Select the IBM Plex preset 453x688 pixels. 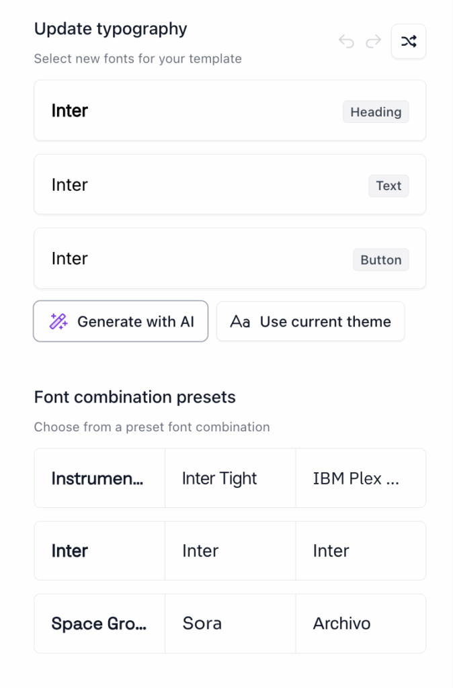[x=360, y=478]
